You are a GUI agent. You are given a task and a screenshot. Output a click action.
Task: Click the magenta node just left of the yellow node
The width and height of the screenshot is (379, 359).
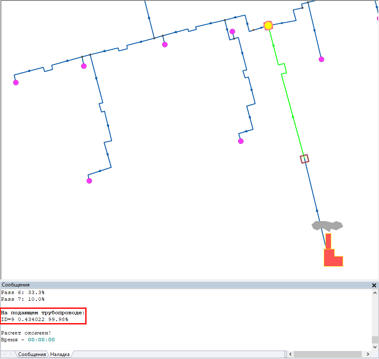point(232,31)
